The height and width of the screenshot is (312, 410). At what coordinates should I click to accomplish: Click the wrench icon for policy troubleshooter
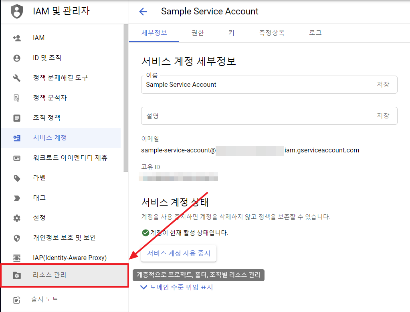[17, 78]
